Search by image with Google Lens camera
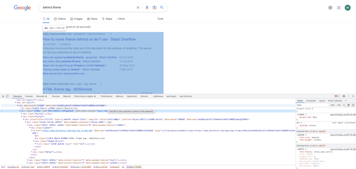 [x=154, y=8]
